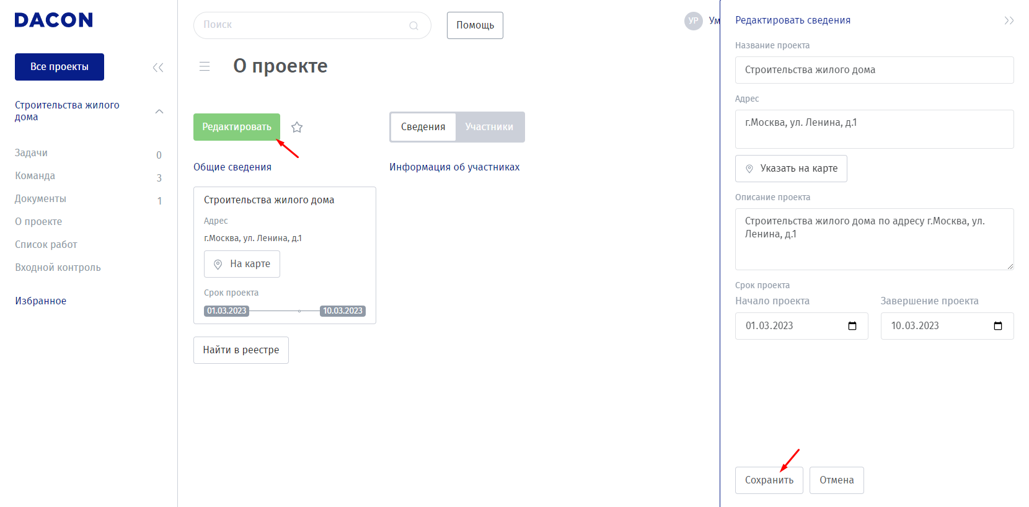1029x507 pixels.
Task: Open the hamburger menu next to О проекте
Action: [205, 66]
